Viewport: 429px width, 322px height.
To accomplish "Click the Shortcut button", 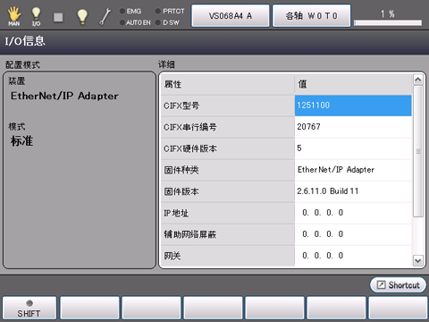I will 398,284.
